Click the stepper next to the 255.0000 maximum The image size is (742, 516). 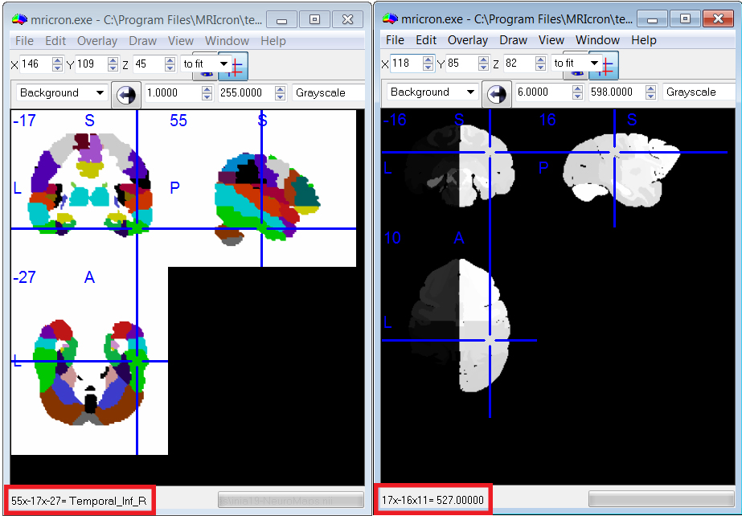pyautogui.click(x=280, y=93)
